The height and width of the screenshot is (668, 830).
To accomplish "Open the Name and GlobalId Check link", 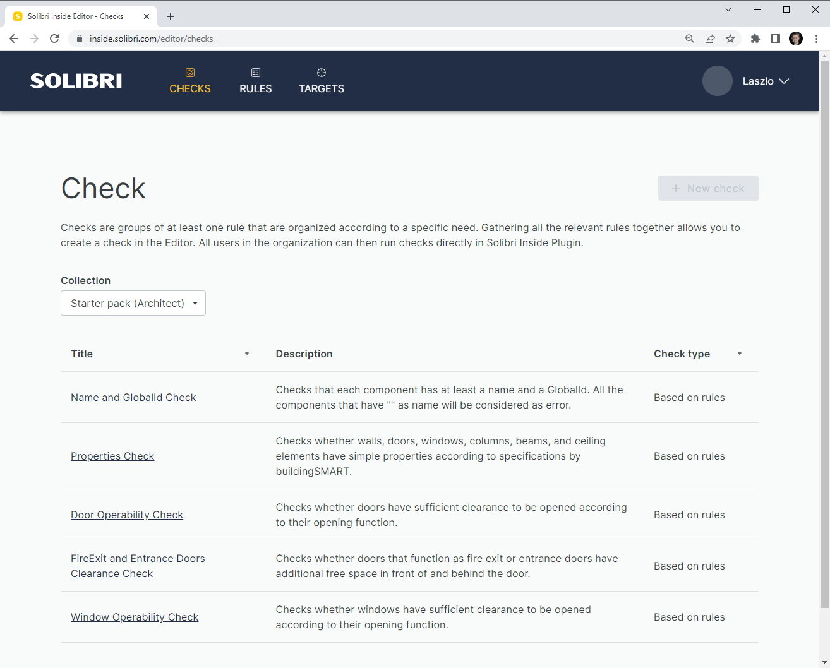I will (x=133, y=397).
